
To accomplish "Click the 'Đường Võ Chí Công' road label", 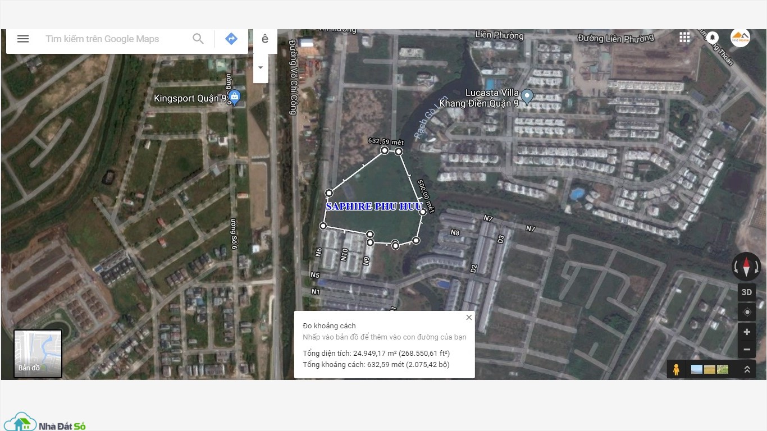I will click(x=293, y=77).
